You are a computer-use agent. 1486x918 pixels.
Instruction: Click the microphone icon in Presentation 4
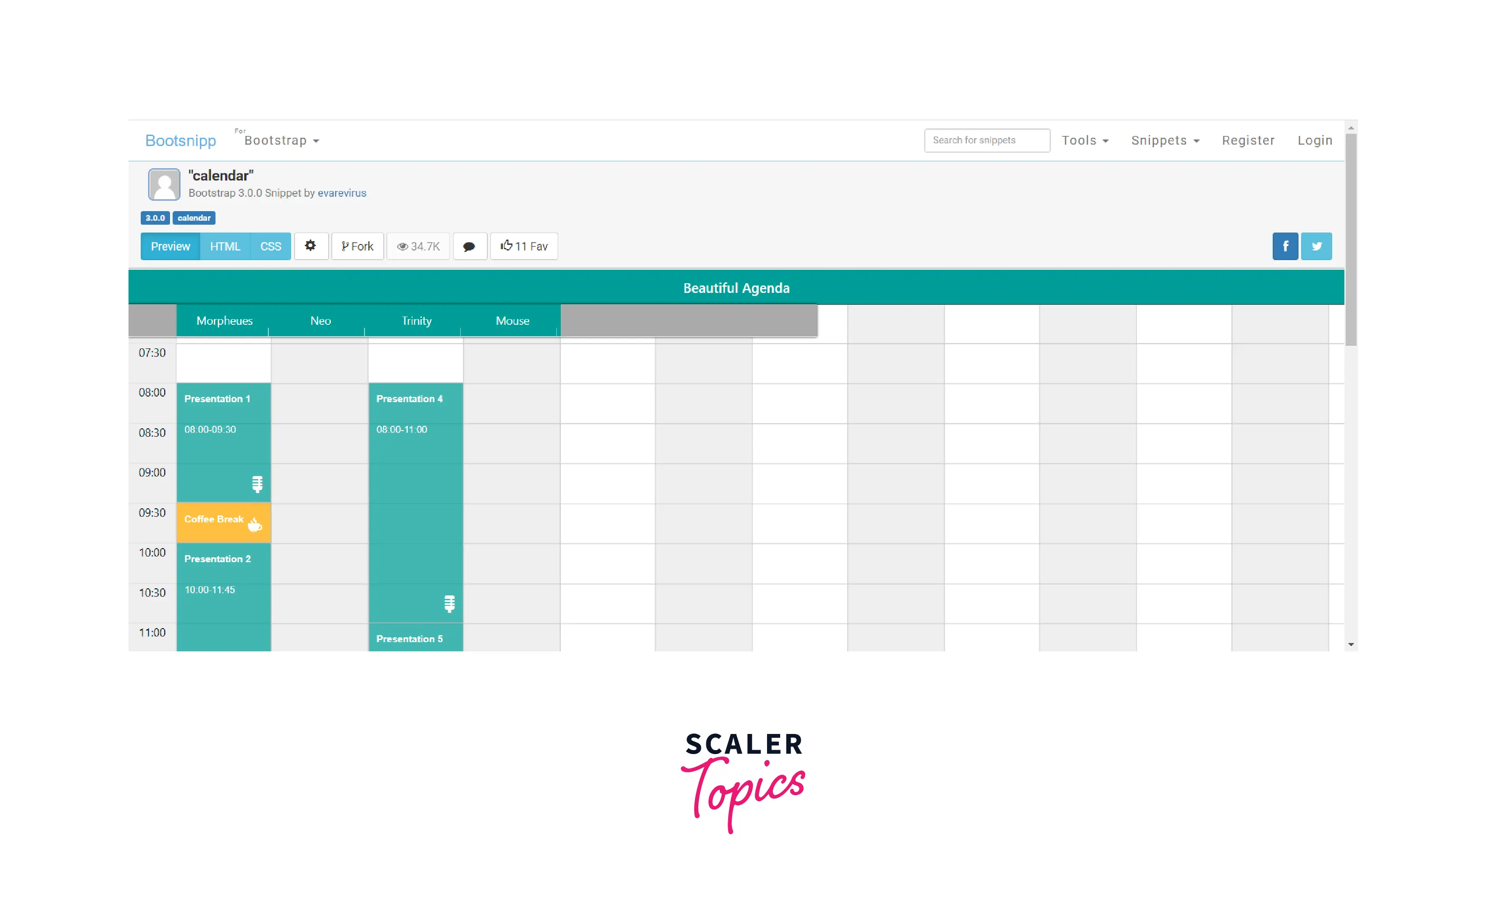[x=449, y=604]
